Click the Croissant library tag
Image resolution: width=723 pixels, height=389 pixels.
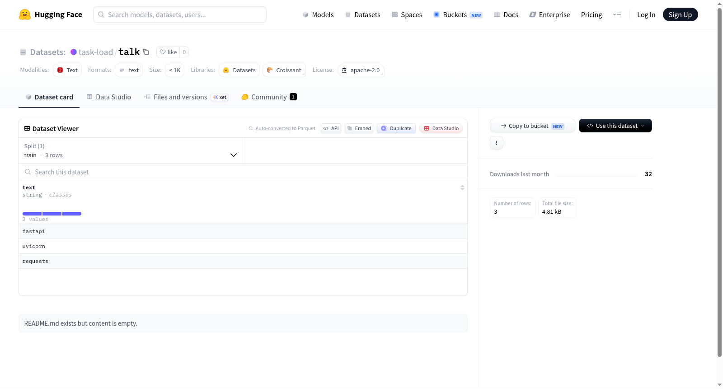coord(284,70)
